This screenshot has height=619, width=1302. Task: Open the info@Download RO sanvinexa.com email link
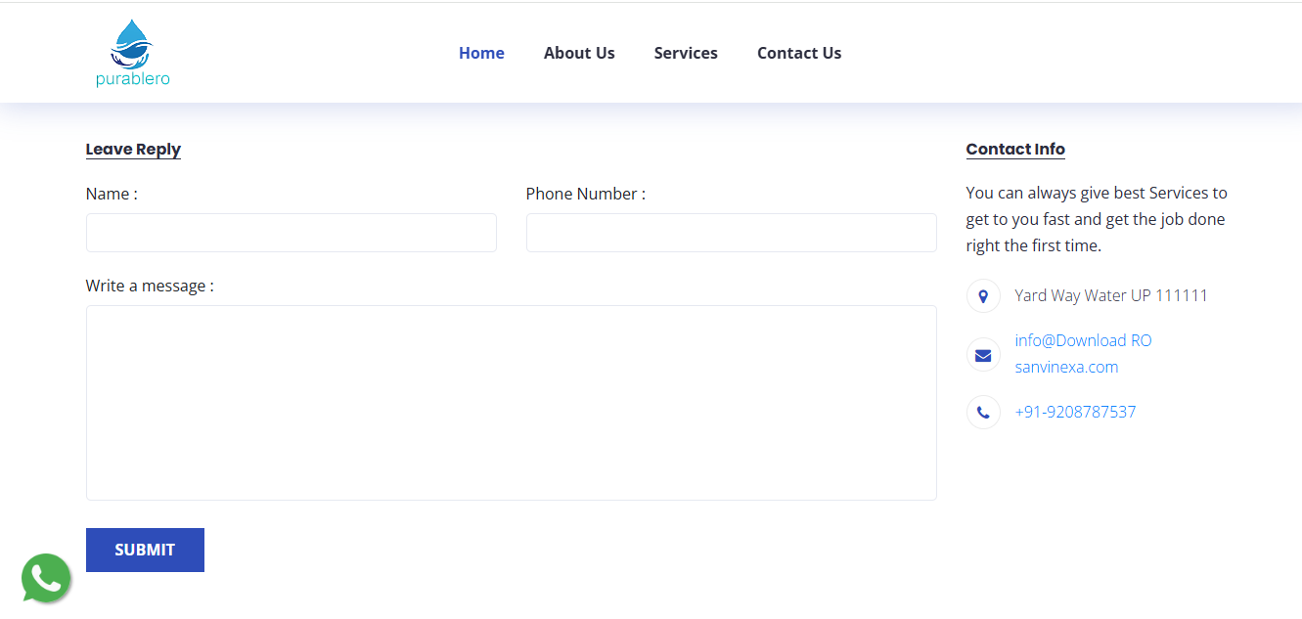tap(1082, 354)
